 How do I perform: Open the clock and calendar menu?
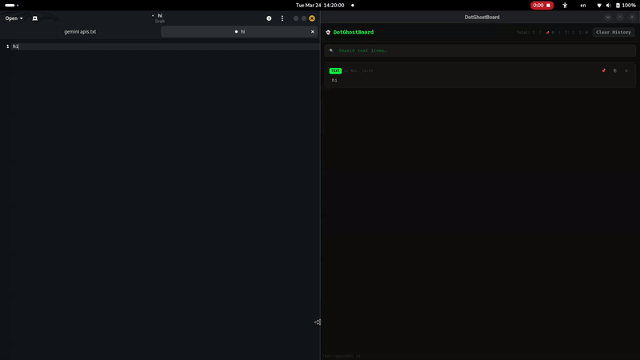click(x=320, y=6)
